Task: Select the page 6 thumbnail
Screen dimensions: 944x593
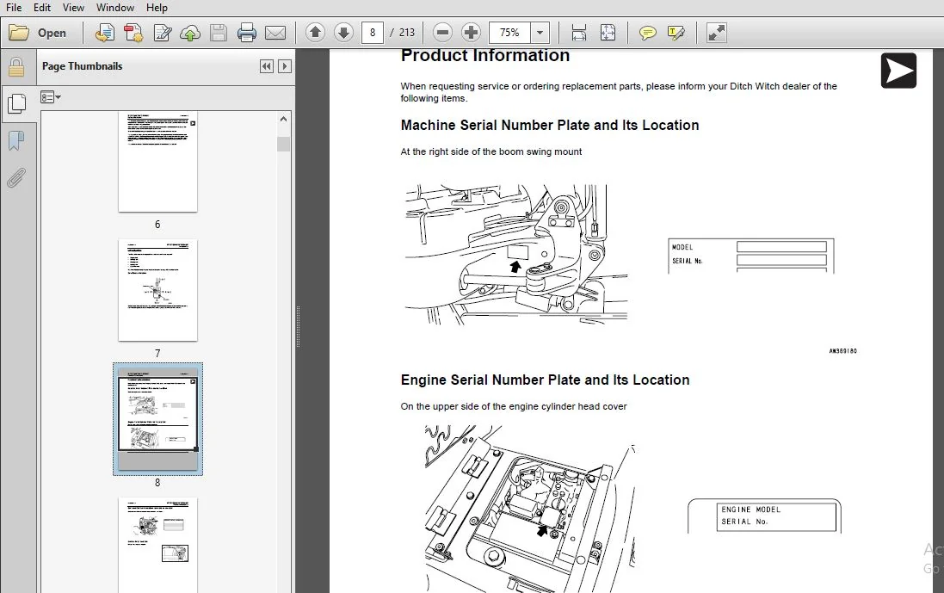Action: tap(157, 161)
